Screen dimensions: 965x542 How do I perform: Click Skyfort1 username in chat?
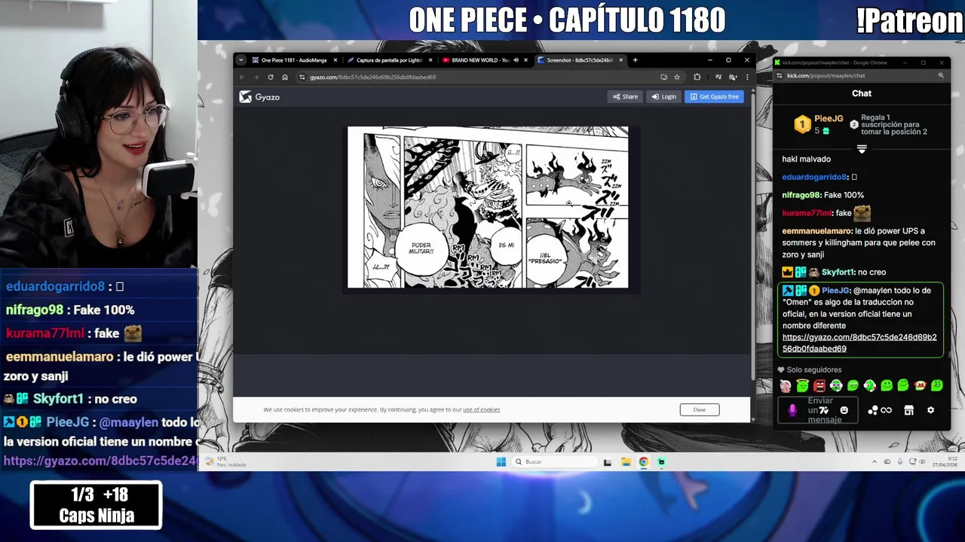coord(838,272)
